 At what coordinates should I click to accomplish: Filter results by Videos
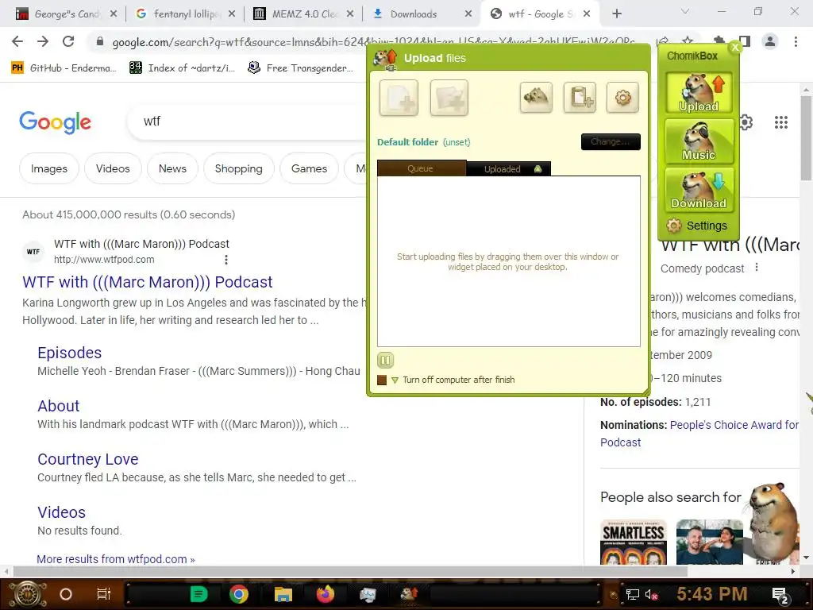pos(113,168)
